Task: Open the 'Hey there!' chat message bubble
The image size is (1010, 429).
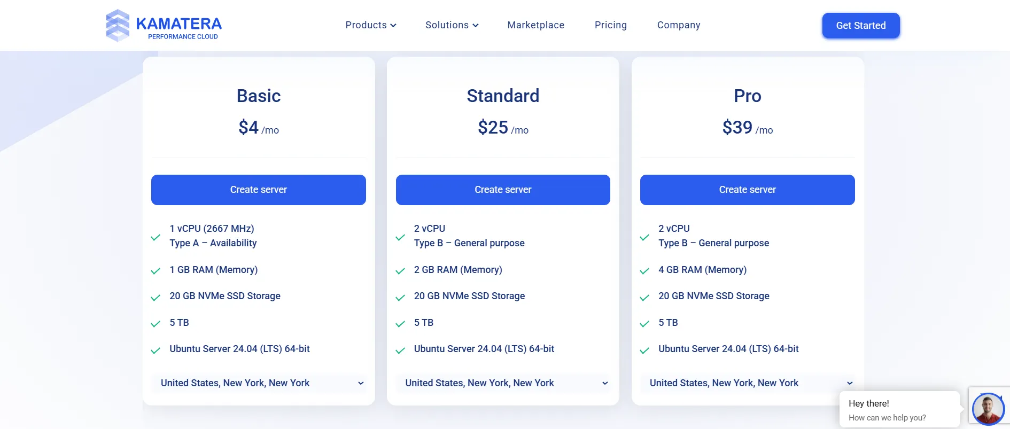Action: point(900,410)
